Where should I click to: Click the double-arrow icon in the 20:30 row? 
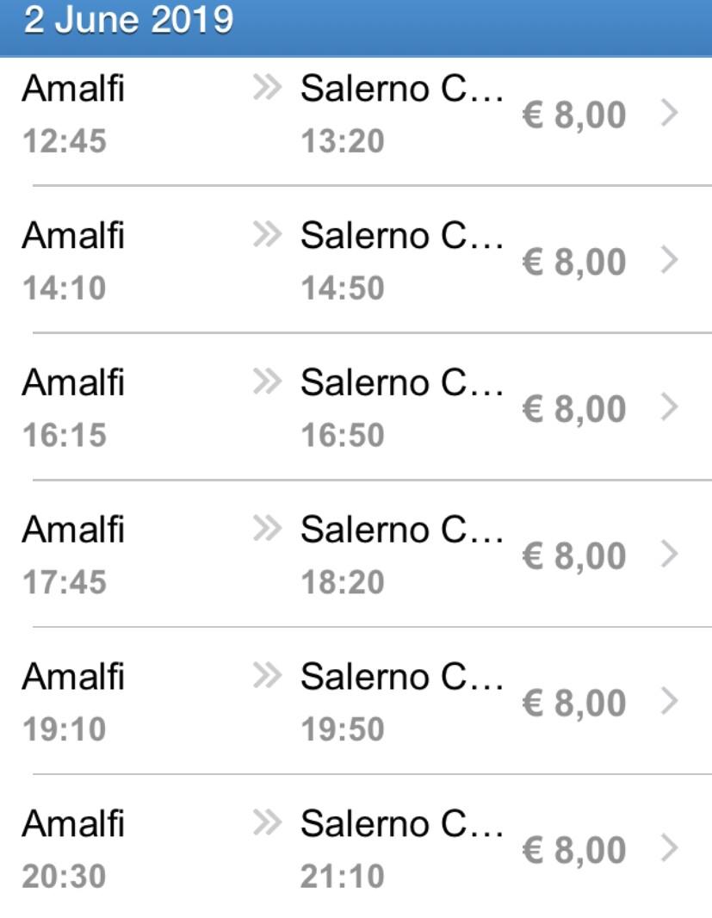pyautogui.click(x=268, y=824)
